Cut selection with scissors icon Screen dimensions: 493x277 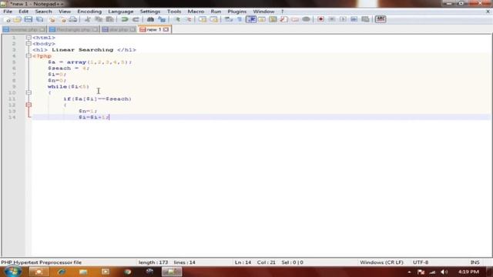click(87, 19)
